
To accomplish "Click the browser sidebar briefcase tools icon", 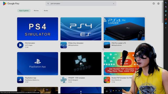I will [x=166, y=11].
